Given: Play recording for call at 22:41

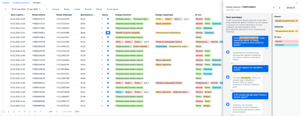Looking at the screenshot, I should coord(102,60).
